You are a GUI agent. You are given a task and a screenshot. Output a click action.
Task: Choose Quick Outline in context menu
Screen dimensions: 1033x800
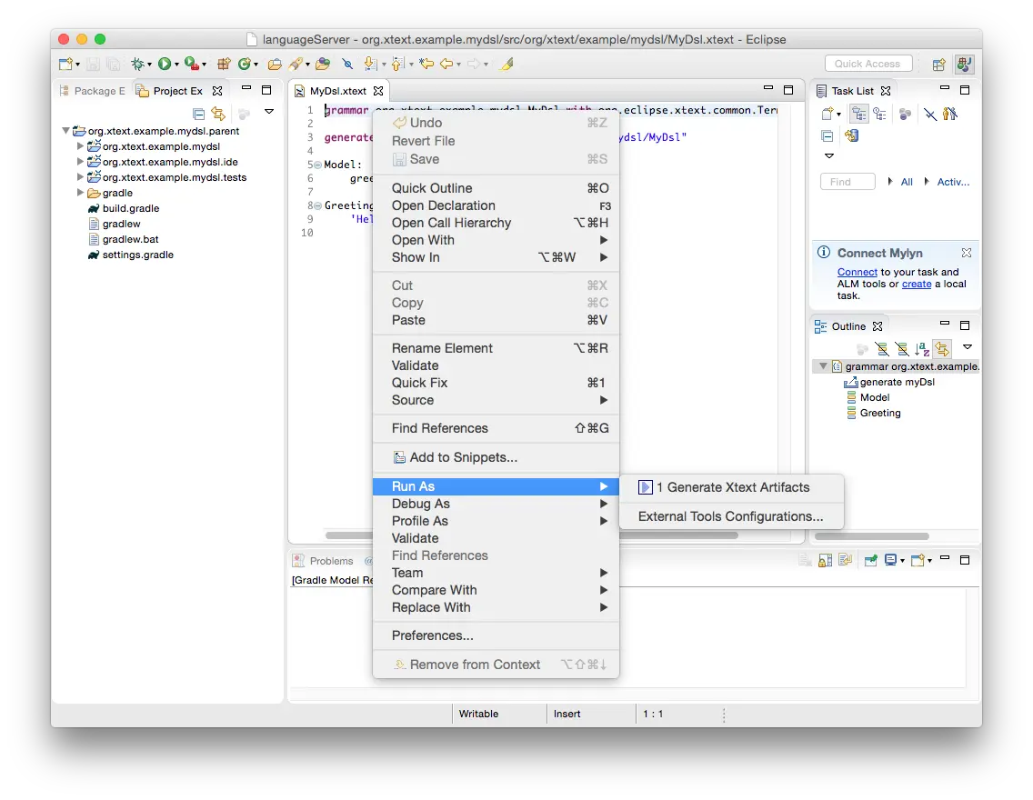(496, 188)
